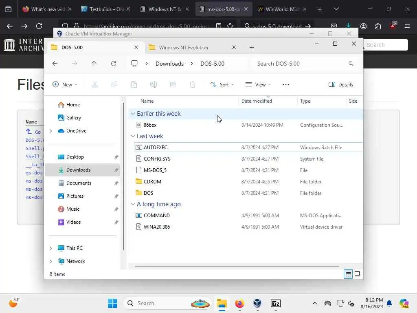
Task: Switch to large thumbnails view icon
Action: 357,274
